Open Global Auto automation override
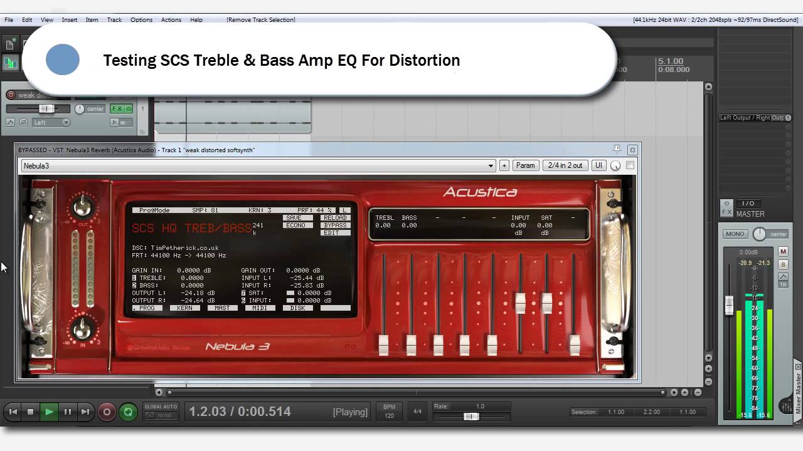Screen dimensions: 803x451 coord(161,411)
